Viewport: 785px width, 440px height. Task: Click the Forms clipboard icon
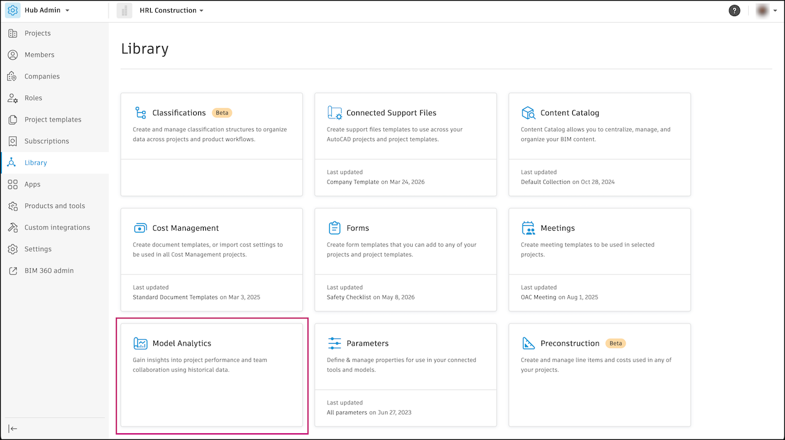tap(335, 228)
